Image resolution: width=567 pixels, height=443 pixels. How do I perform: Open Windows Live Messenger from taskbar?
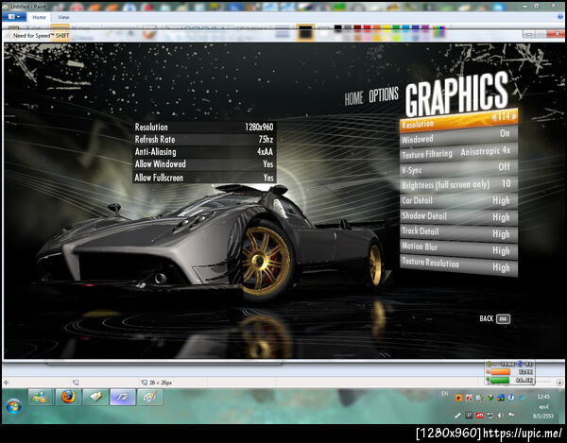[41, 398]
